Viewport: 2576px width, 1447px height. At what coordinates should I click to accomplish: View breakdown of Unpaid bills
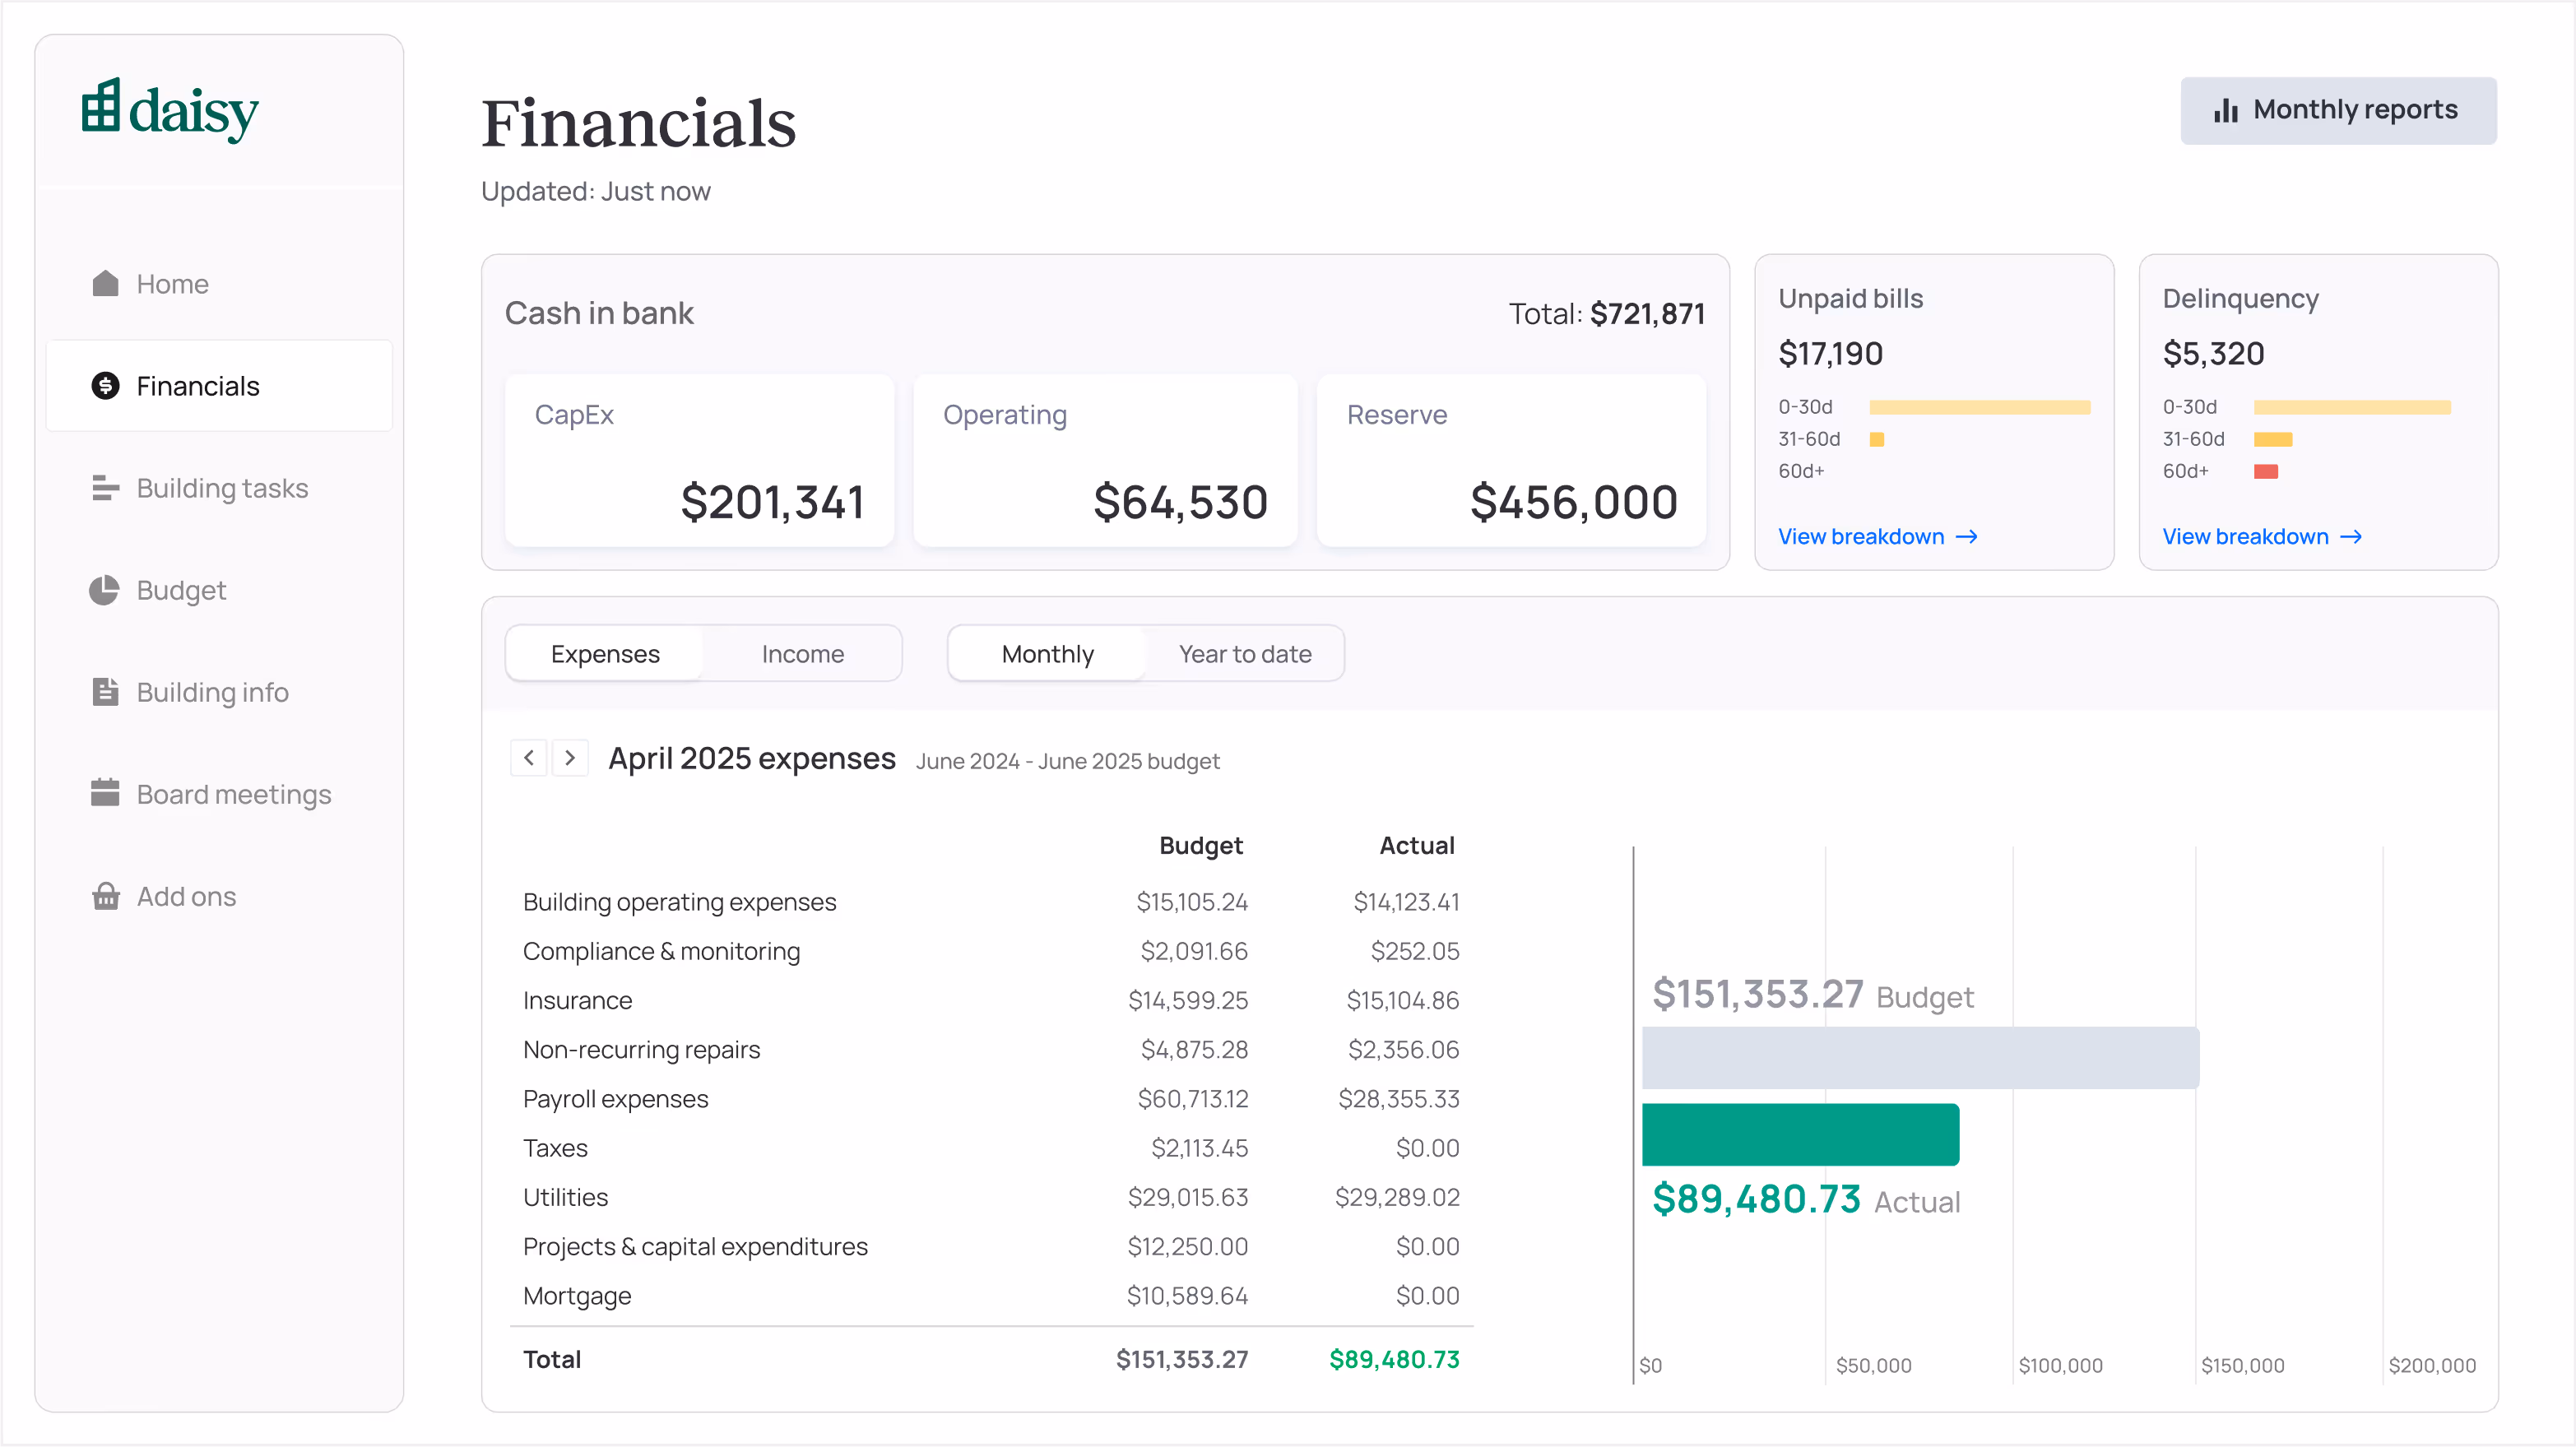pyautogui.click(x=1877, y=537)
